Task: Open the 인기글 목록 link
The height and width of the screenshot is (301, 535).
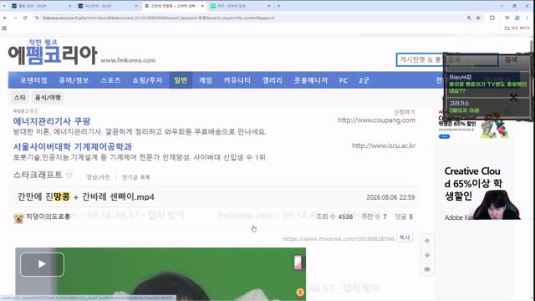Action: click(136, 177)
